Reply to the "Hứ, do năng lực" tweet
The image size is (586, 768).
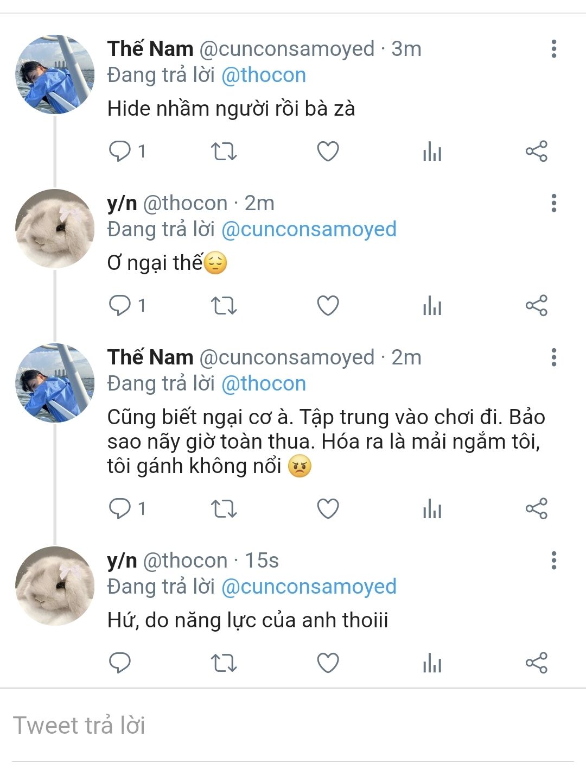[120, 663]
